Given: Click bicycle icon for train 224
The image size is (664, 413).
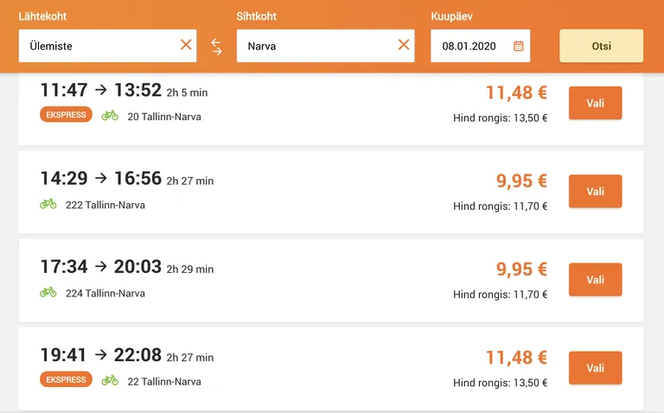Looking at the screenshot, I should click(x=48, y=292).
